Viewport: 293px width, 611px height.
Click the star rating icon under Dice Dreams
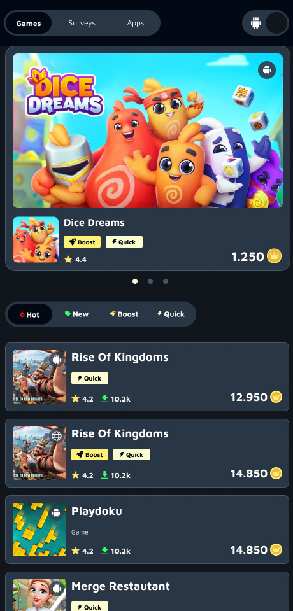68,259
